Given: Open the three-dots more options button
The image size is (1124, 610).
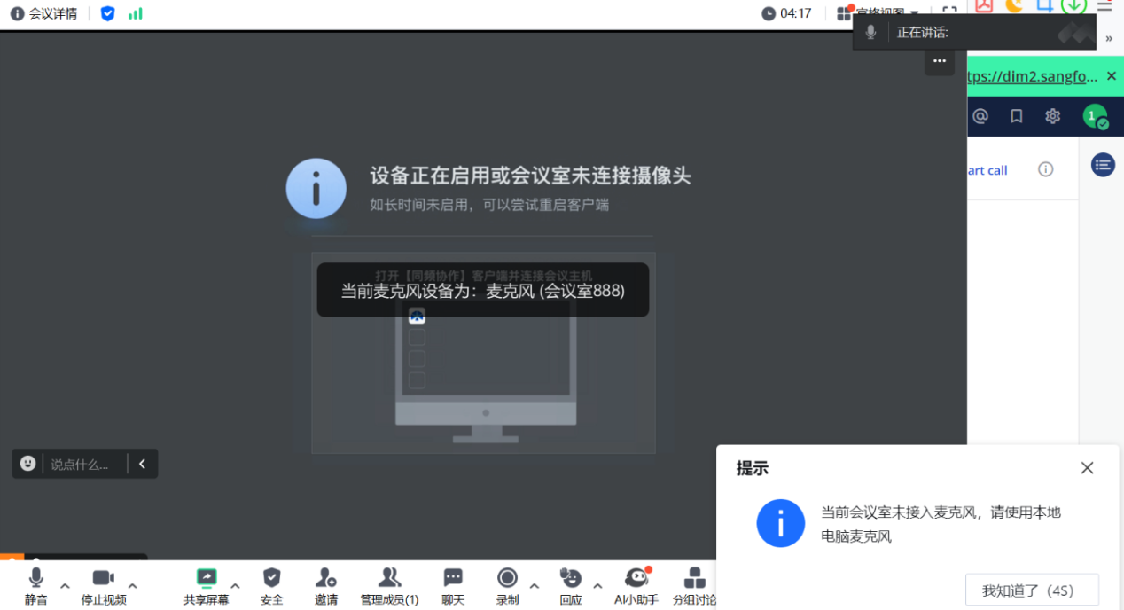Looking at the screenshot, I should pyautogui.click(x=940, y=61).
